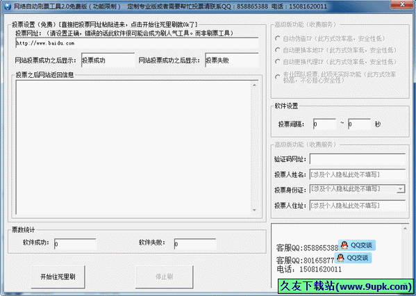Open QQ chat for 858865388

point(357,245)
